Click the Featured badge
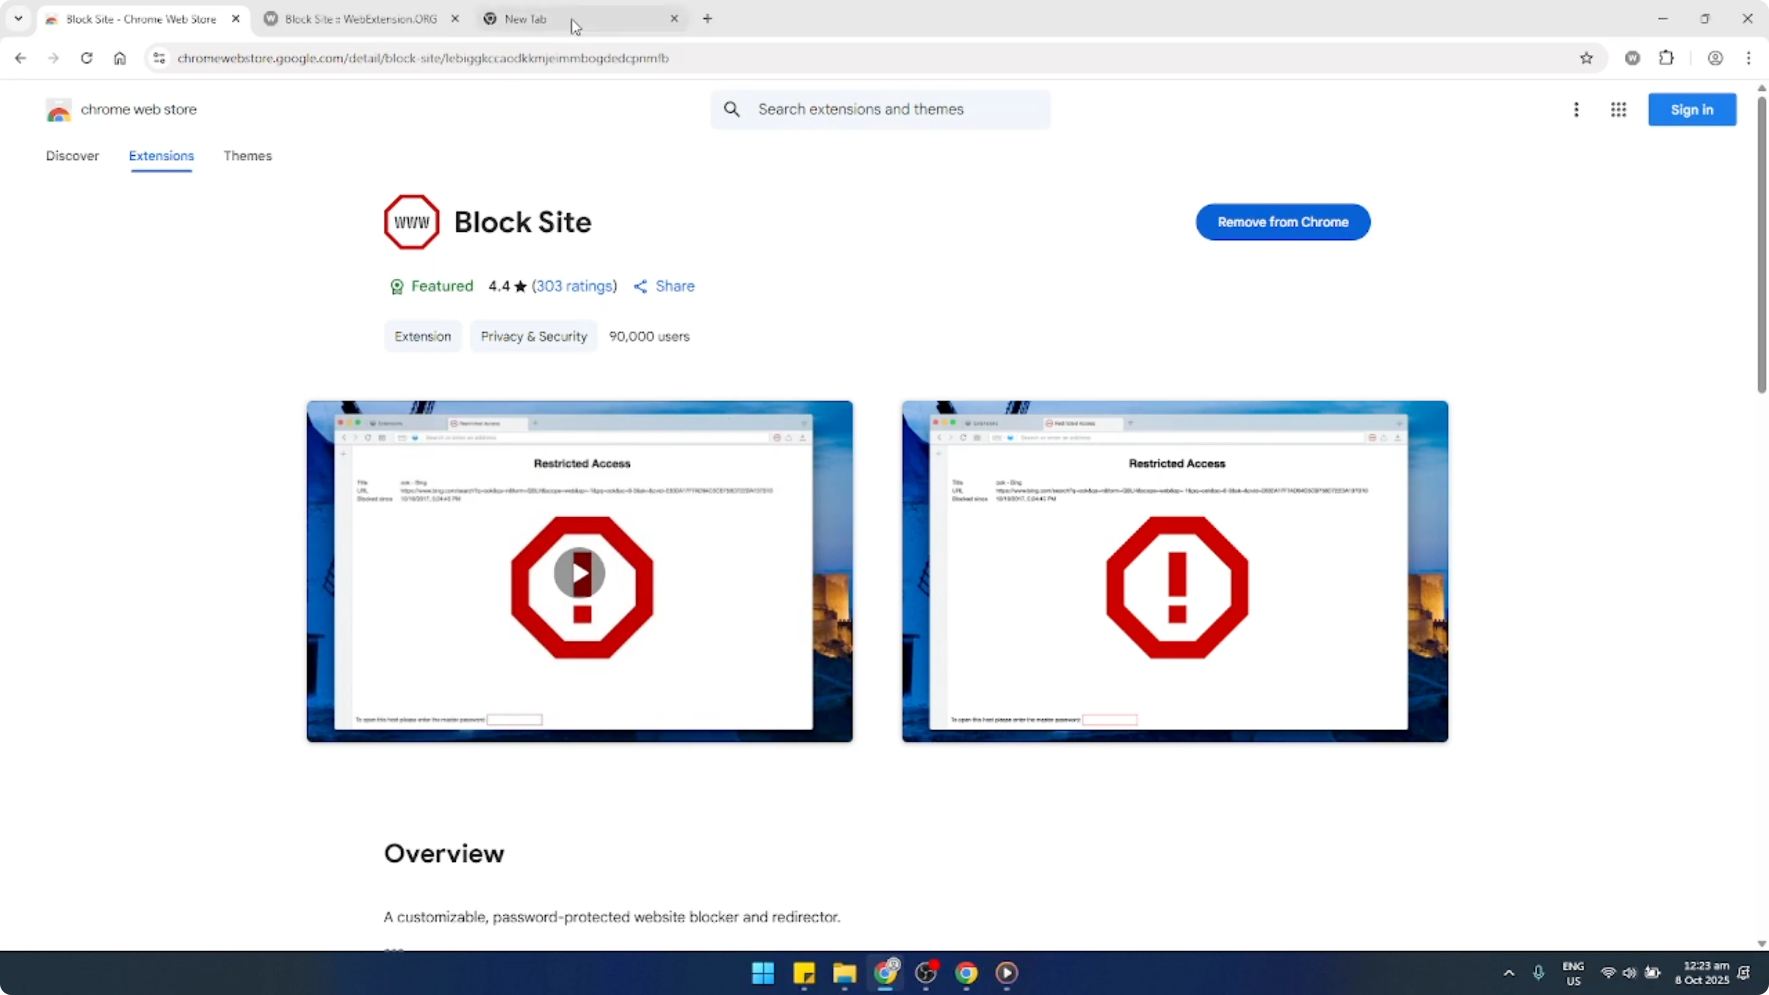 coord(431,286)
